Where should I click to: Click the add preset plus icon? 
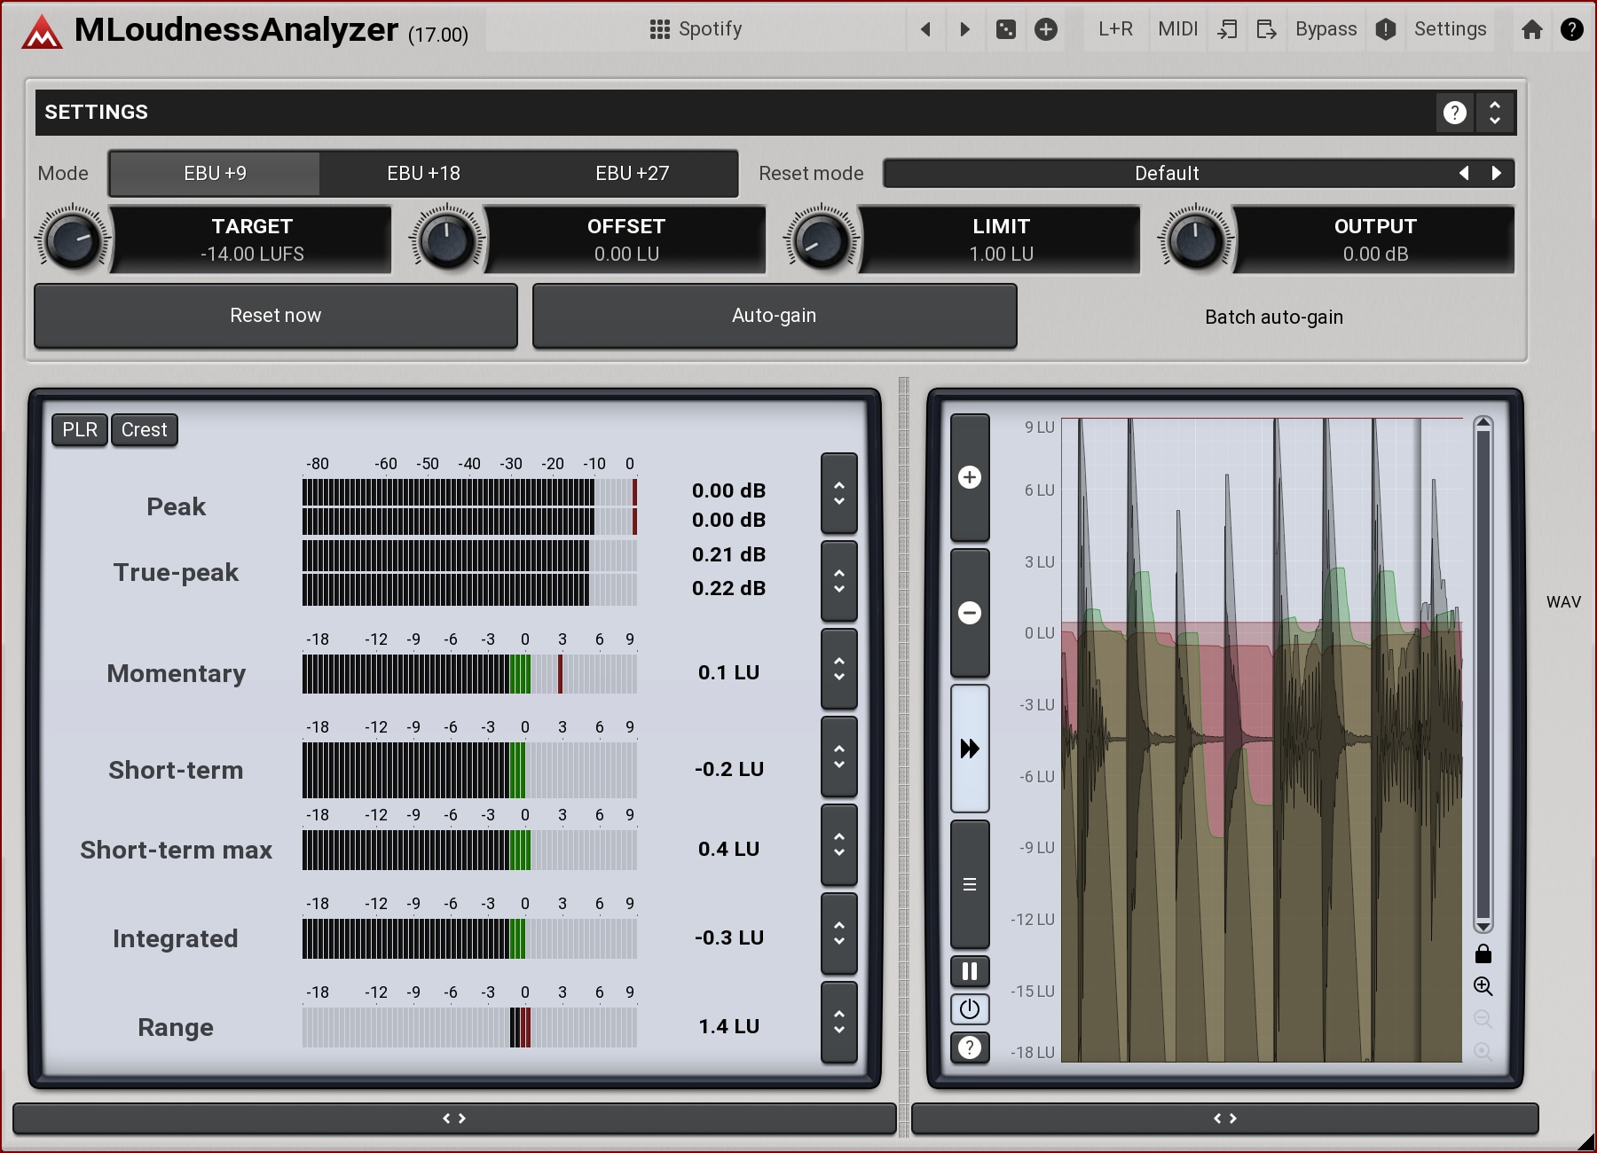coord(1046,29)
